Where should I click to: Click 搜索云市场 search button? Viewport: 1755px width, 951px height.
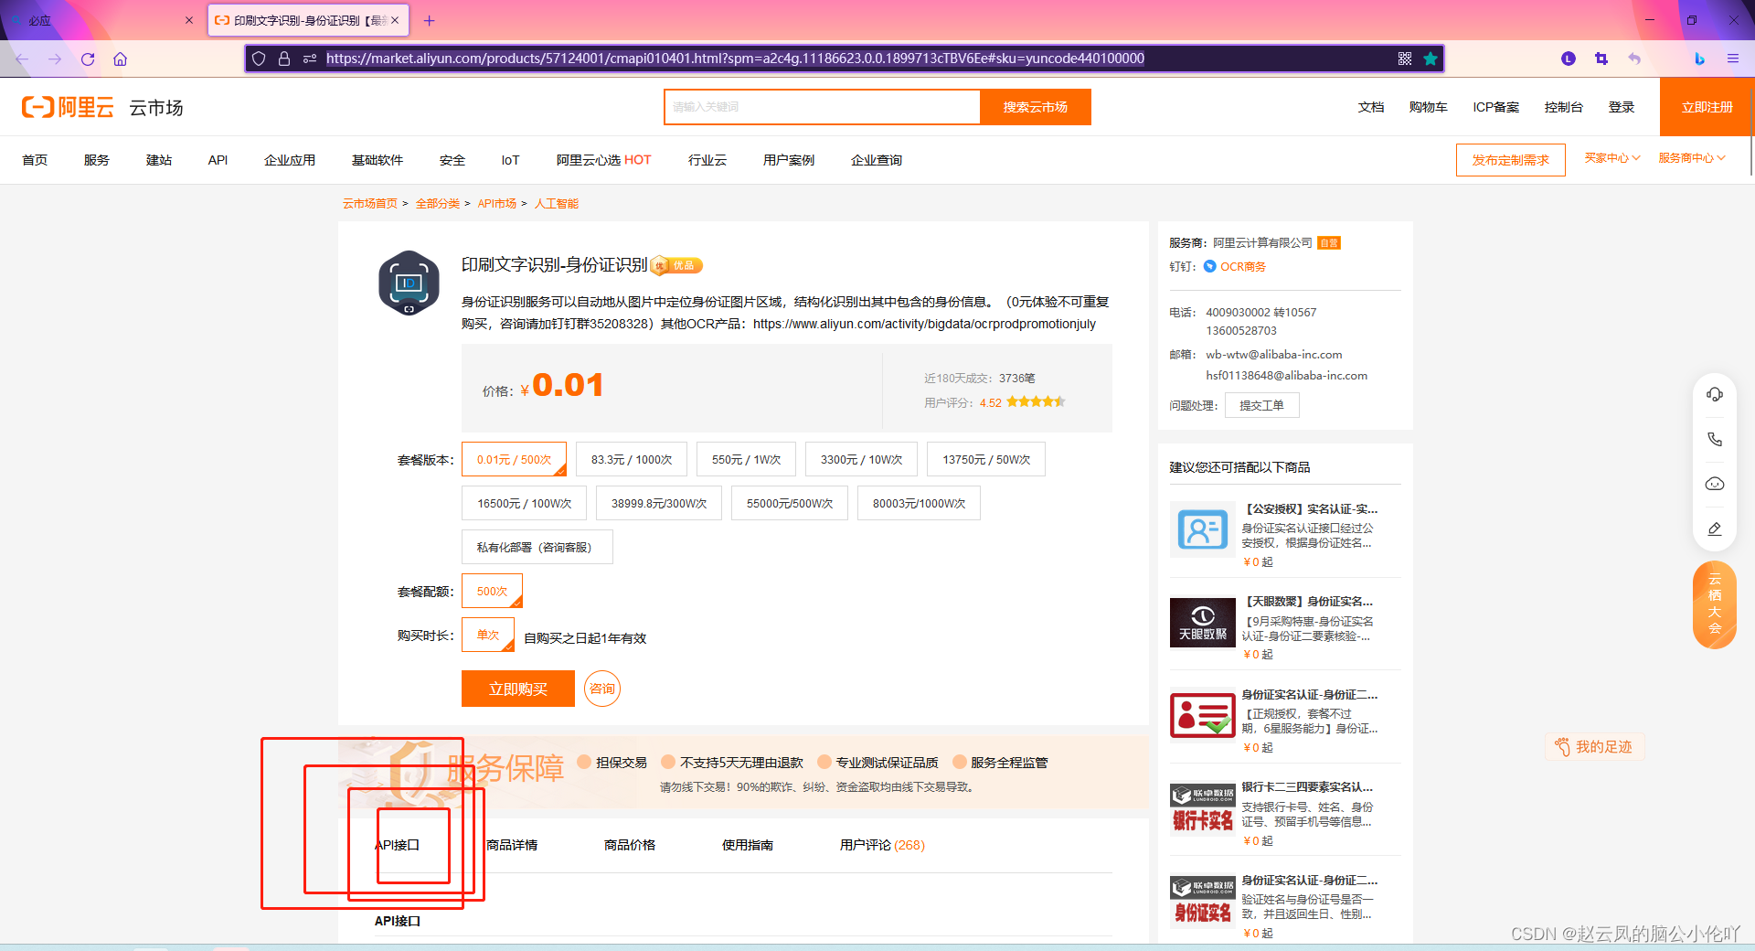[x=1036, y=107]
